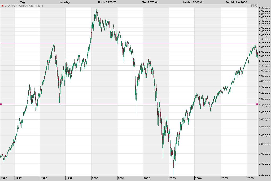Select the magenta handle on the lower horizontal line
The width and height of the screenshot is (271, 181).
click(1, 104)
